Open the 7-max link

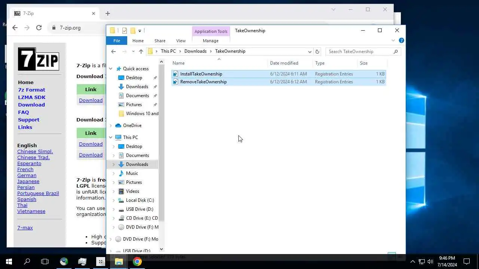25,228
